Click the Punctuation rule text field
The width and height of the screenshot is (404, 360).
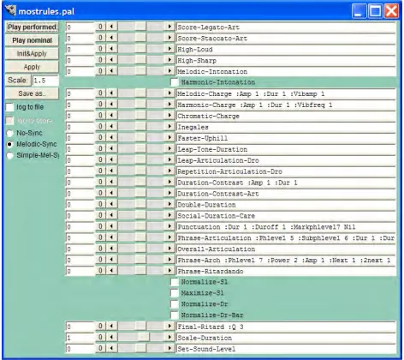286,227
